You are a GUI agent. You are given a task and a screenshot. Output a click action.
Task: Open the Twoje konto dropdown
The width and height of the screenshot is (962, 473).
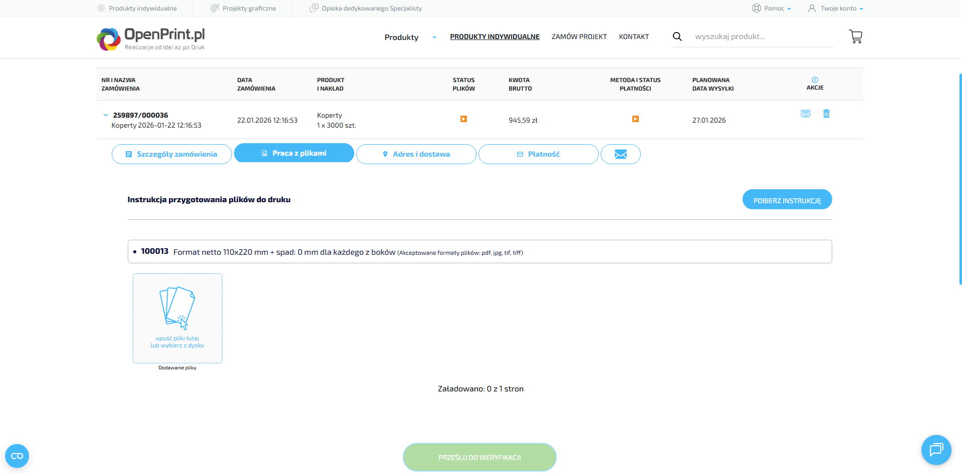coord(835,9)
